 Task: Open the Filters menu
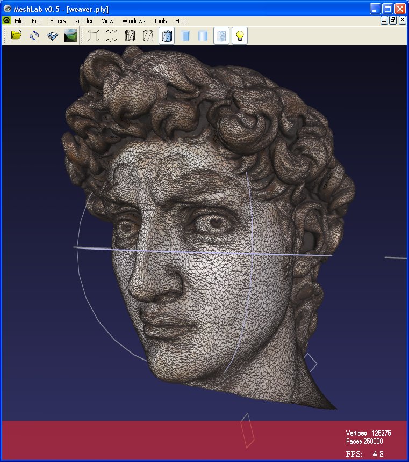pos(58,21)
